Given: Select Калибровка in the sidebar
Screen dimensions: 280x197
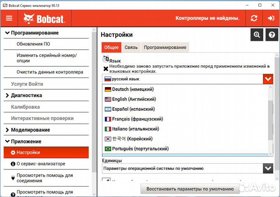Looking at the screenshot, I should [x=46, y=107].
